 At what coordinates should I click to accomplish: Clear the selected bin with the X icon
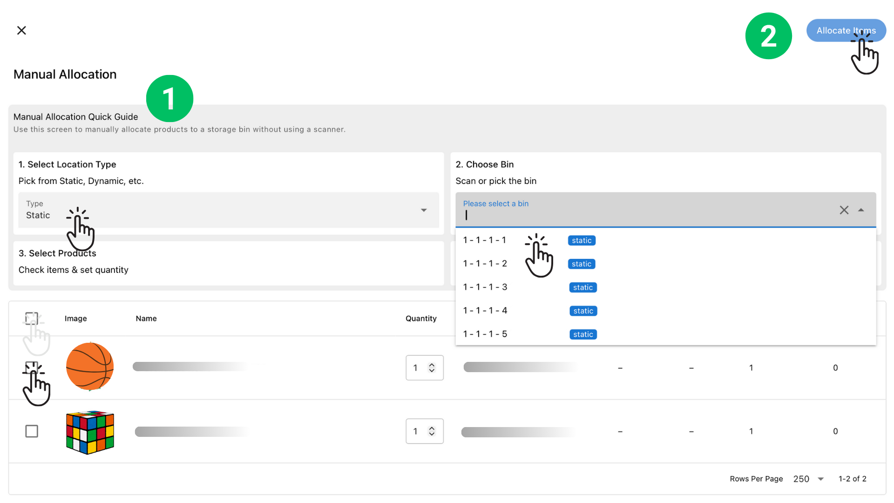click(844, 210)
